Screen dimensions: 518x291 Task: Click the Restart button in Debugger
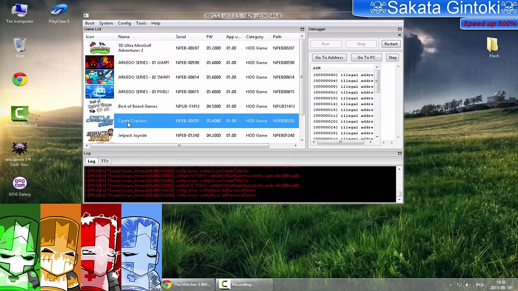tap(391, 44)
